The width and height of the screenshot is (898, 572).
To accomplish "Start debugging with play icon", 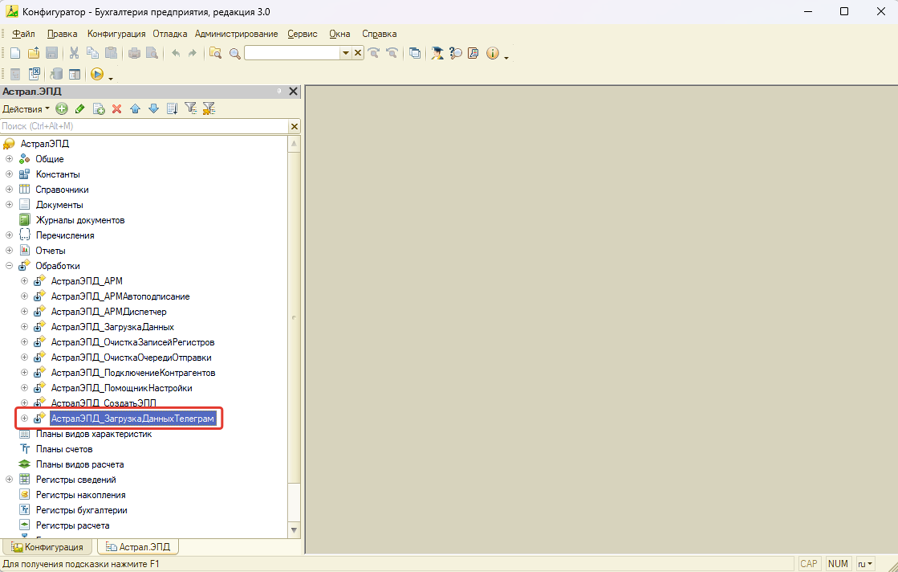I will click(97, 75).
